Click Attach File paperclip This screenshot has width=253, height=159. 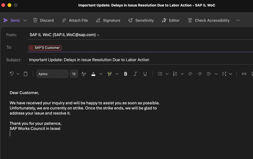[75, 20]
